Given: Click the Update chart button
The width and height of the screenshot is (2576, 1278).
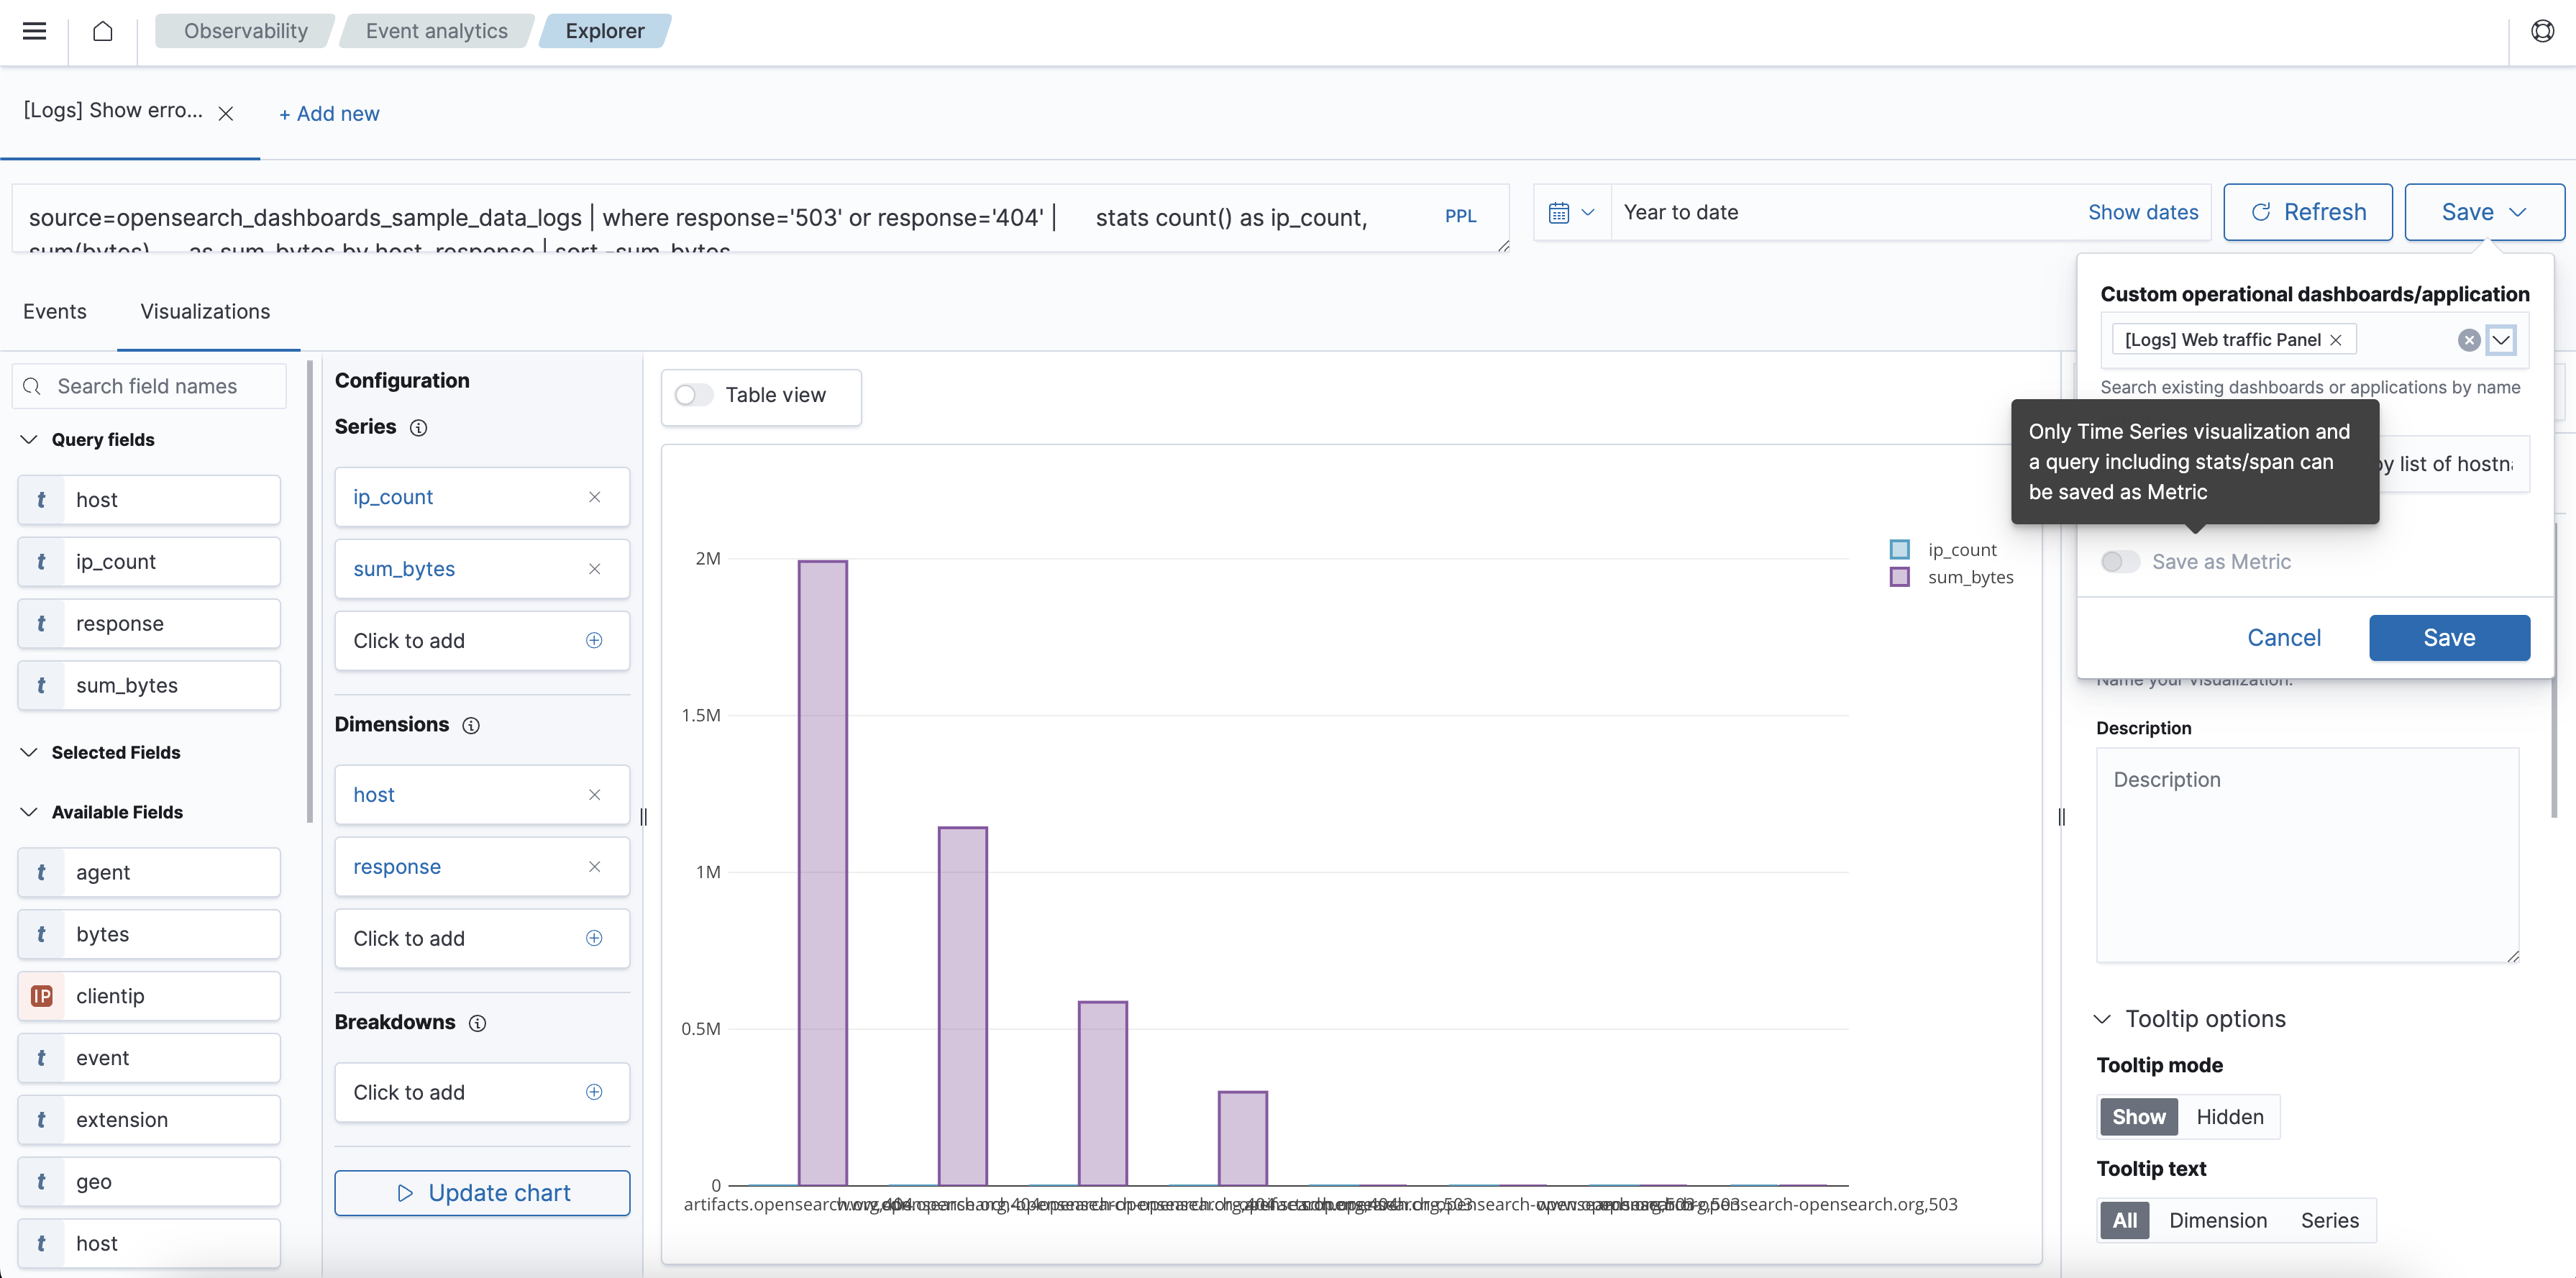Looking at the screenshot, I should (482, 1193).
